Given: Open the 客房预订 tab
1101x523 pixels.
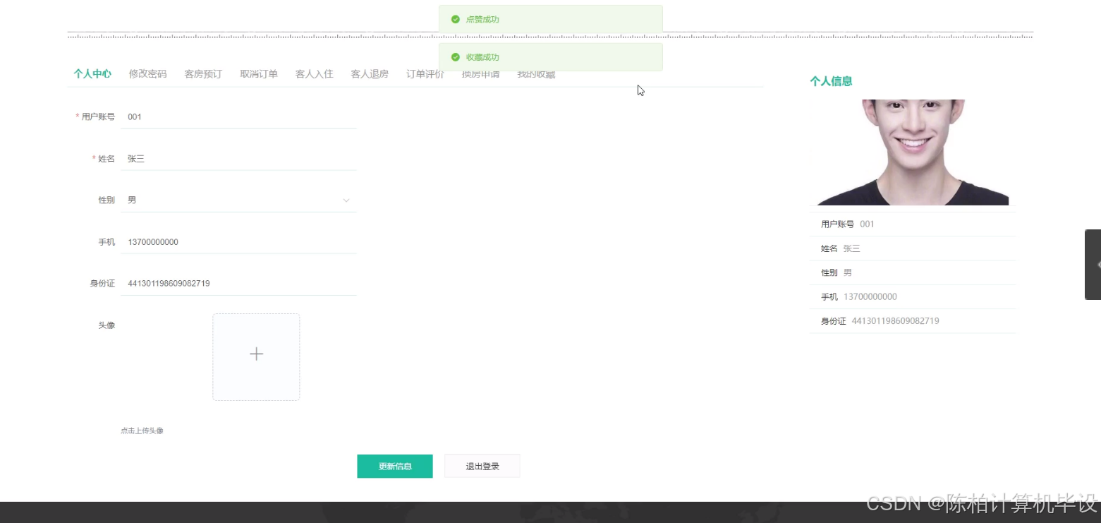Looking at the screenshot, I should (203, 73).
